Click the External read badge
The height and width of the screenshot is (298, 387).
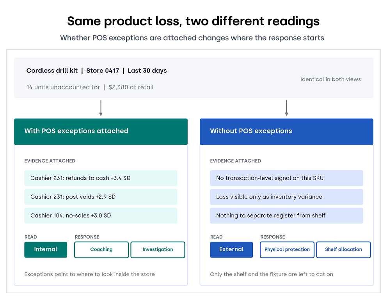coord(231,249)
